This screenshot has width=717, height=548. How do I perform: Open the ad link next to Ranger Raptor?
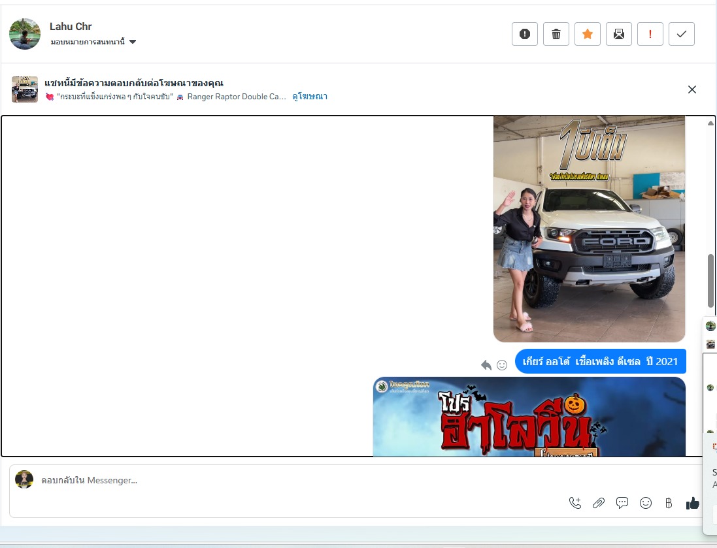[x=310, y=97]
